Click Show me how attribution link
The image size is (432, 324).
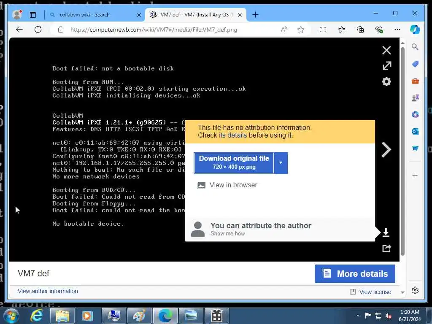(x=227, y=234)
